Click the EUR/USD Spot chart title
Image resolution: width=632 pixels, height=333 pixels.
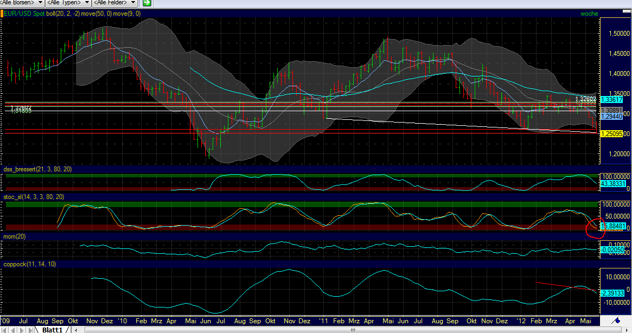point(24,14)
